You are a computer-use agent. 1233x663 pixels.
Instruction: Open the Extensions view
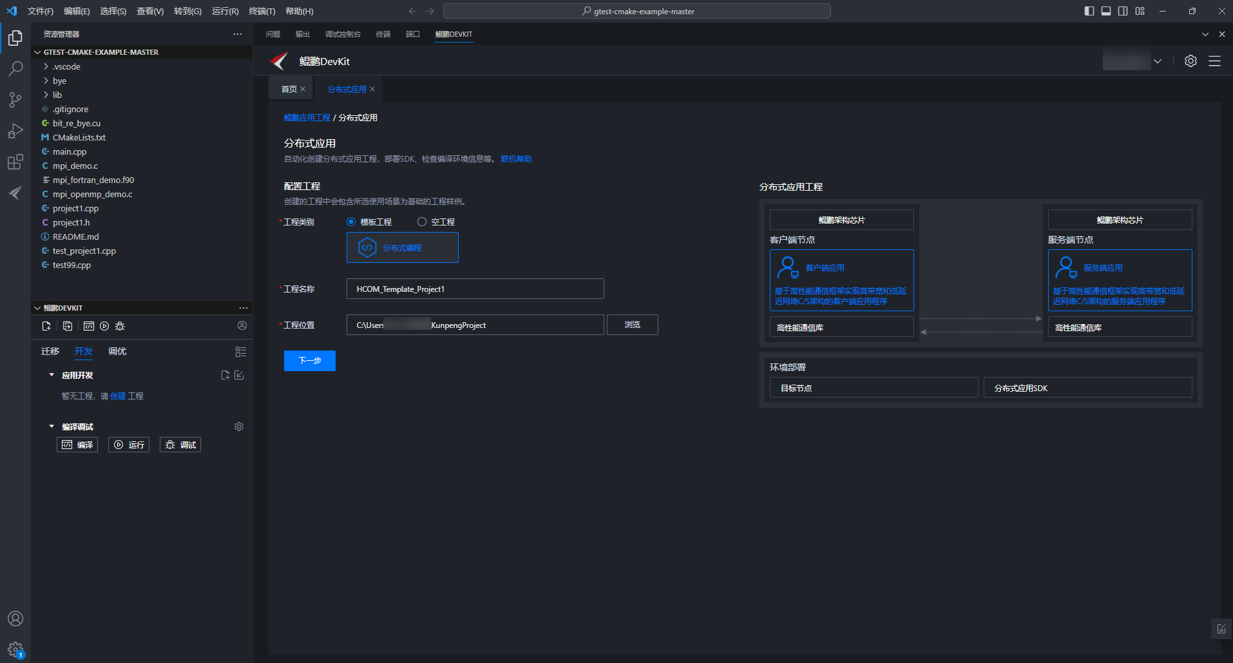pyautogui.click(x=15, y=162)
